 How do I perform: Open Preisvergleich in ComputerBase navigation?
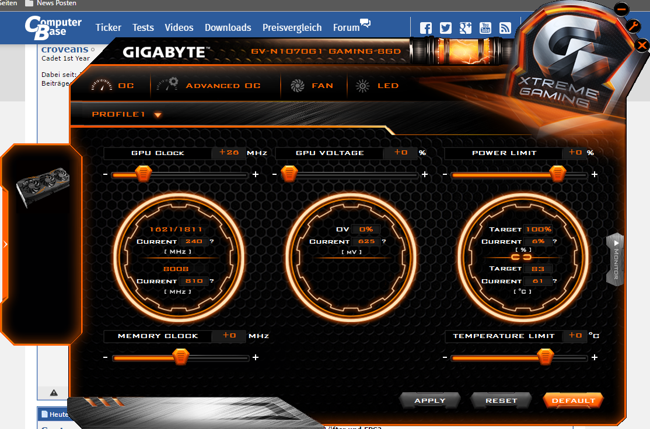pyautogui.click(x=292, y=28)
